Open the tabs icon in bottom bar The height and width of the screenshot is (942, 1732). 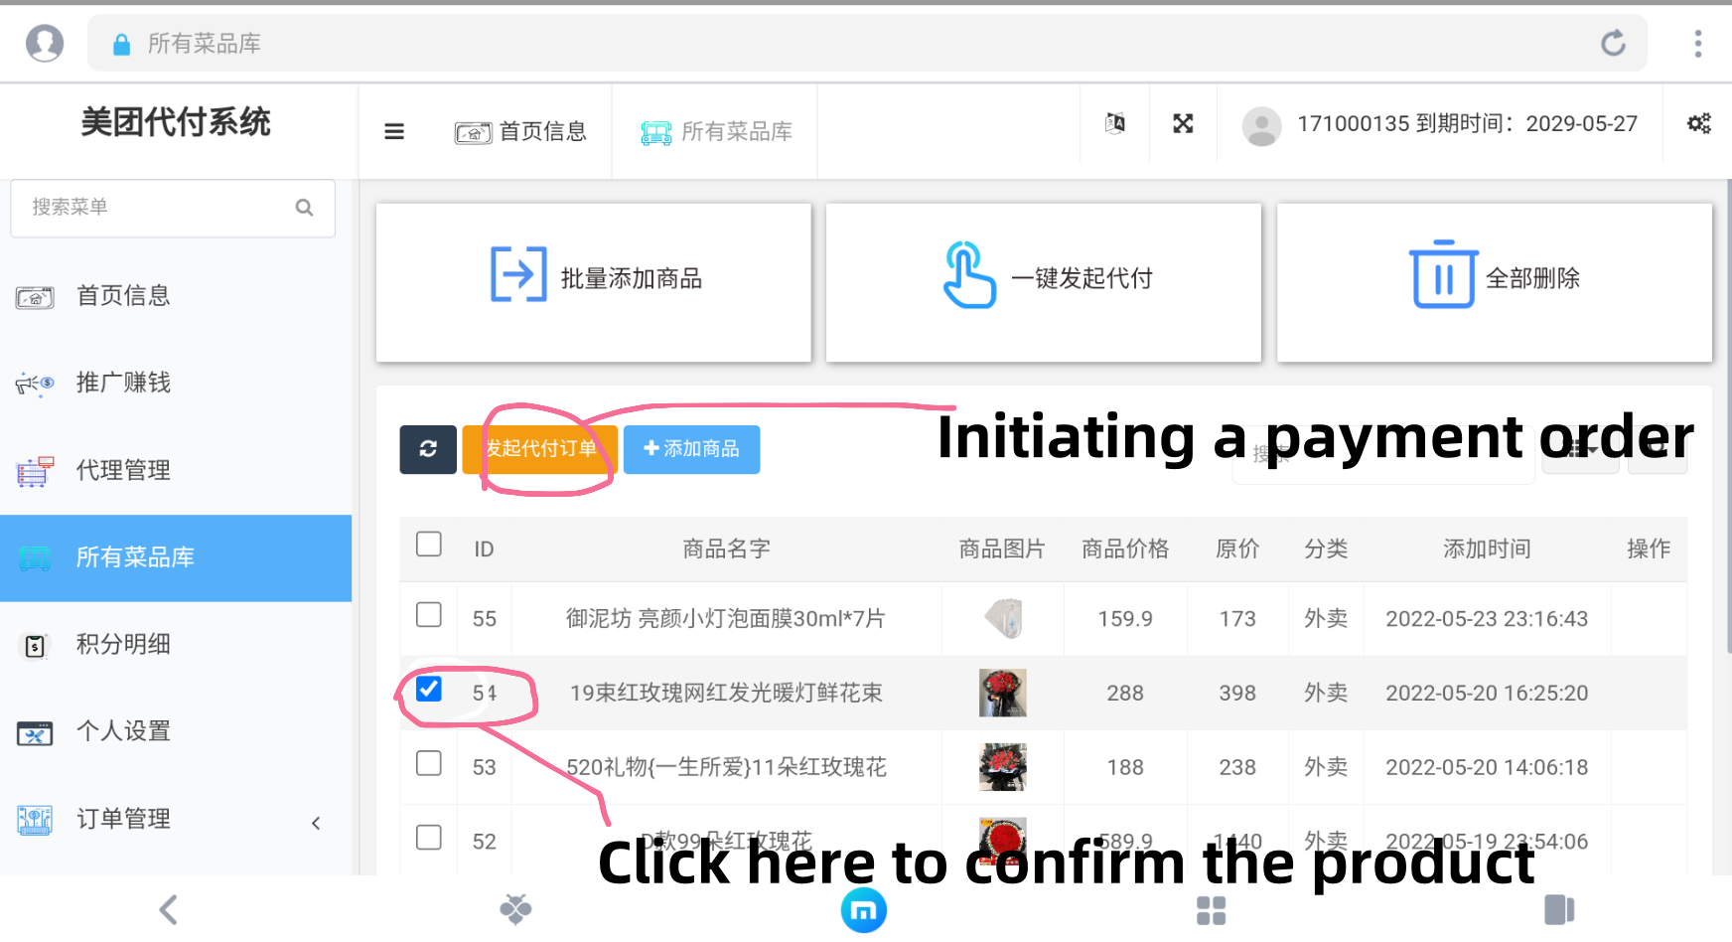click(1559, 909)
